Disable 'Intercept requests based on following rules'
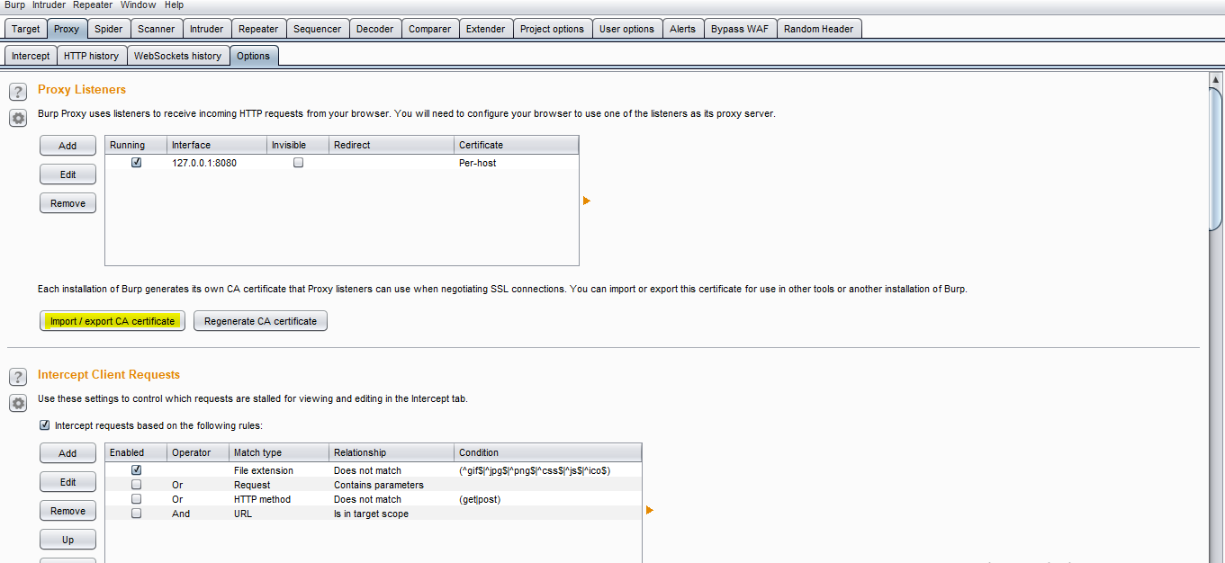 (x=45, y=425)
